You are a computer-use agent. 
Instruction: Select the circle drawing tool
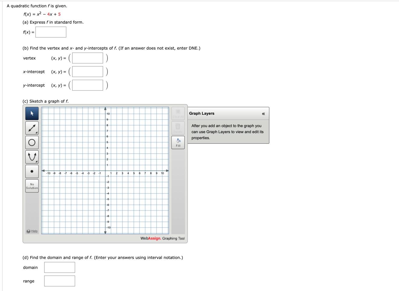point(31,142)
